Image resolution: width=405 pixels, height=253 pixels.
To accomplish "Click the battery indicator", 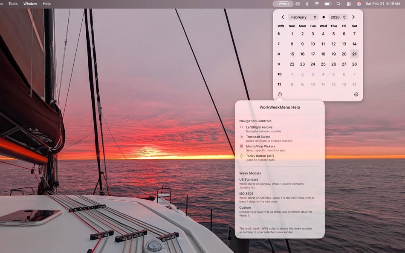I will pos(327,3).
